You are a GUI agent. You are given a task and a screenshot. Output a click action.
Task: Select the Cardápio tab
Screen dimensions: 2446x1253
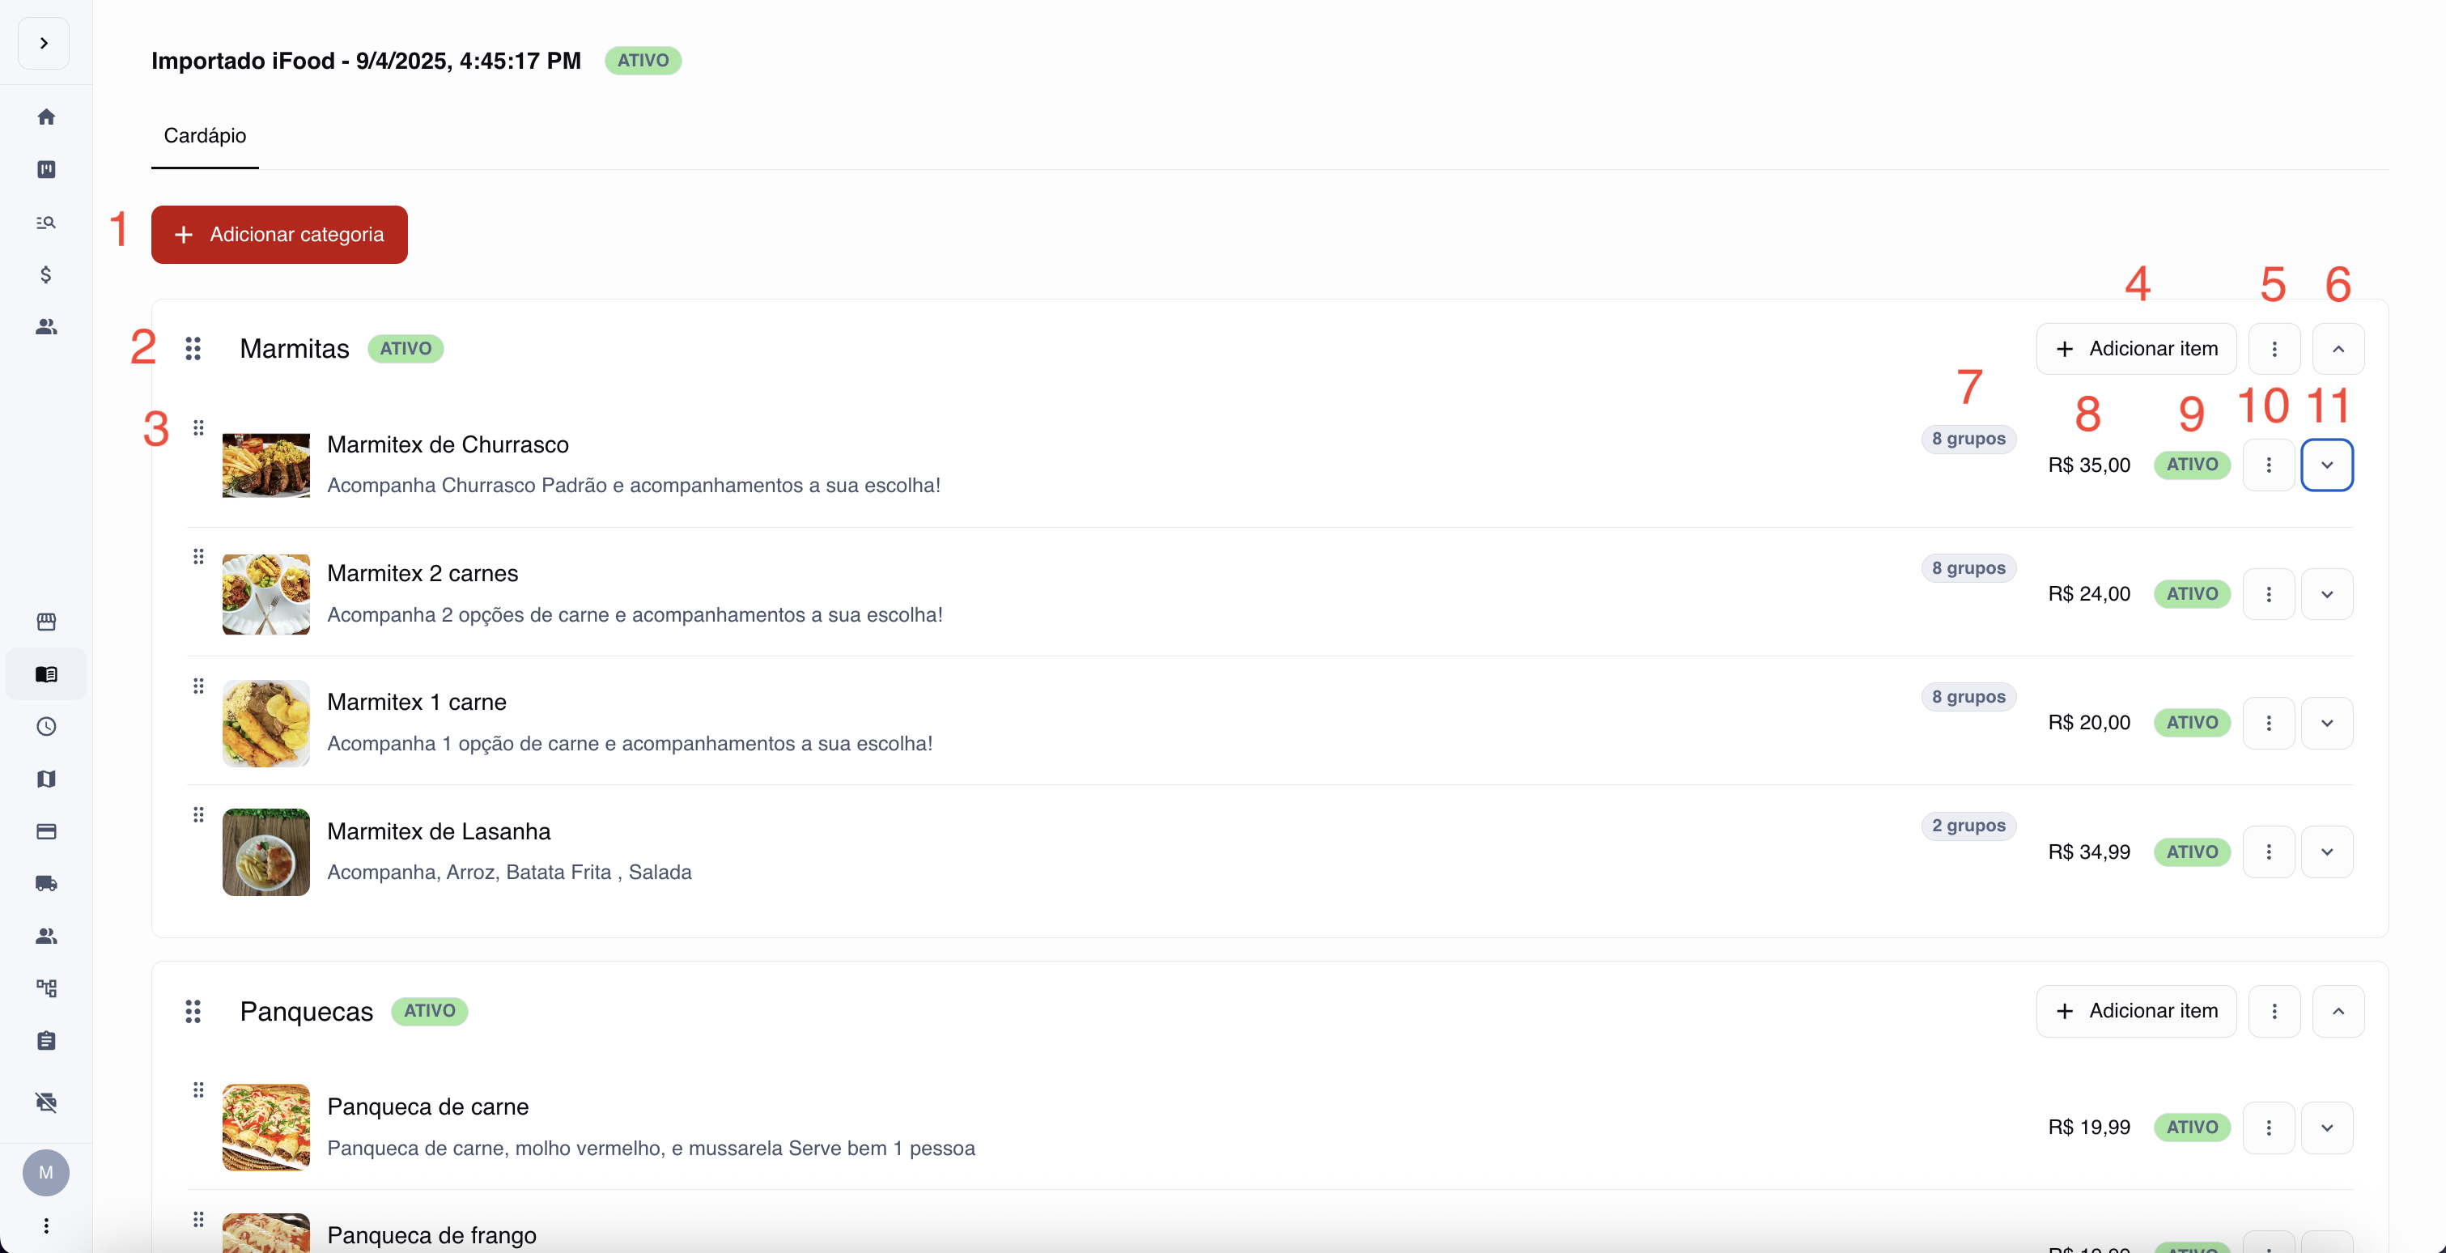click(x=204, y=136)
